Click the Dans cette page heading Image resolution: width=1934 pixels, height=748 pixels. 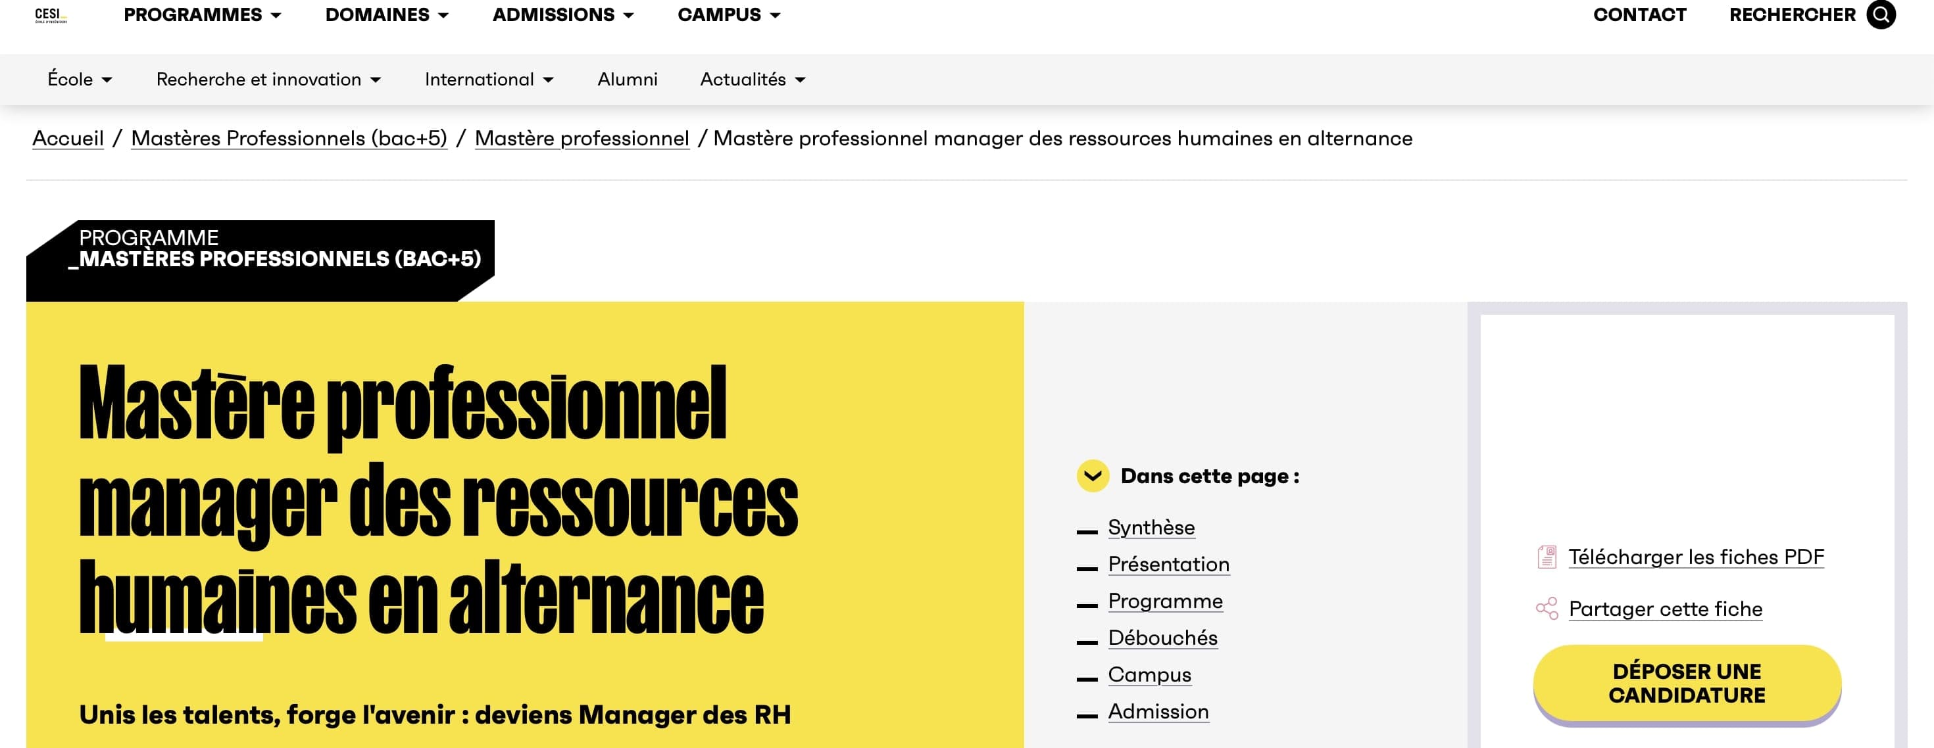pos(1210,476)
